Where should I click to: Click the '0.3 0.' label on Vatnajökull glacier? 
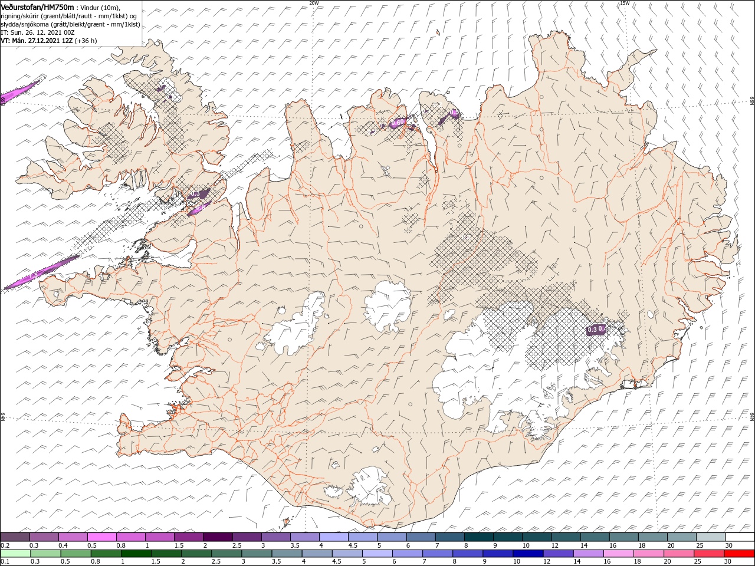coord(596,330)
